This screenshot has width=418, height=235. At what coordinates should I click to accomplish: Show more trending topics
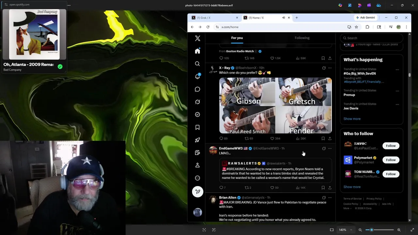coord(352,119)
